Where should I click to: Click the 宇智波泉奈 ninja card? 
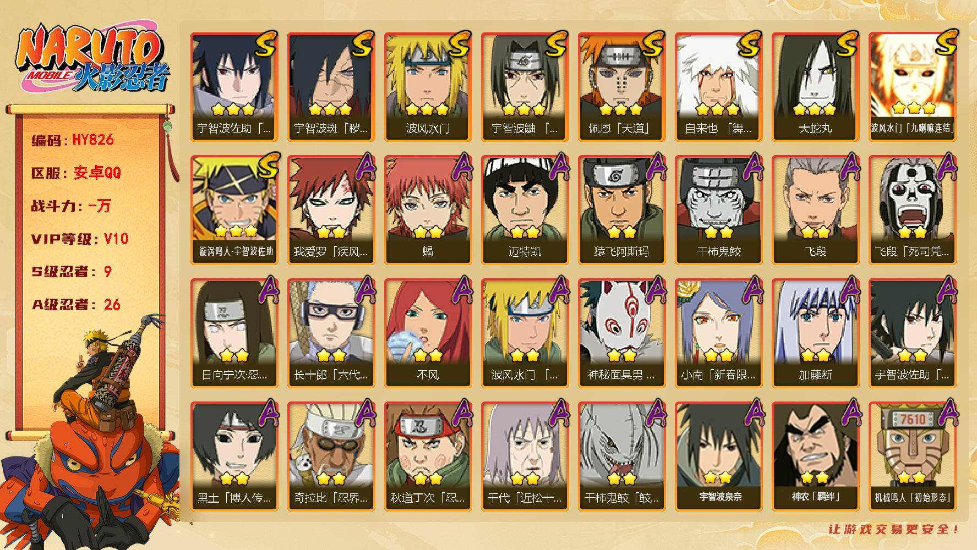pyautogui.click(x=718, y=457)
